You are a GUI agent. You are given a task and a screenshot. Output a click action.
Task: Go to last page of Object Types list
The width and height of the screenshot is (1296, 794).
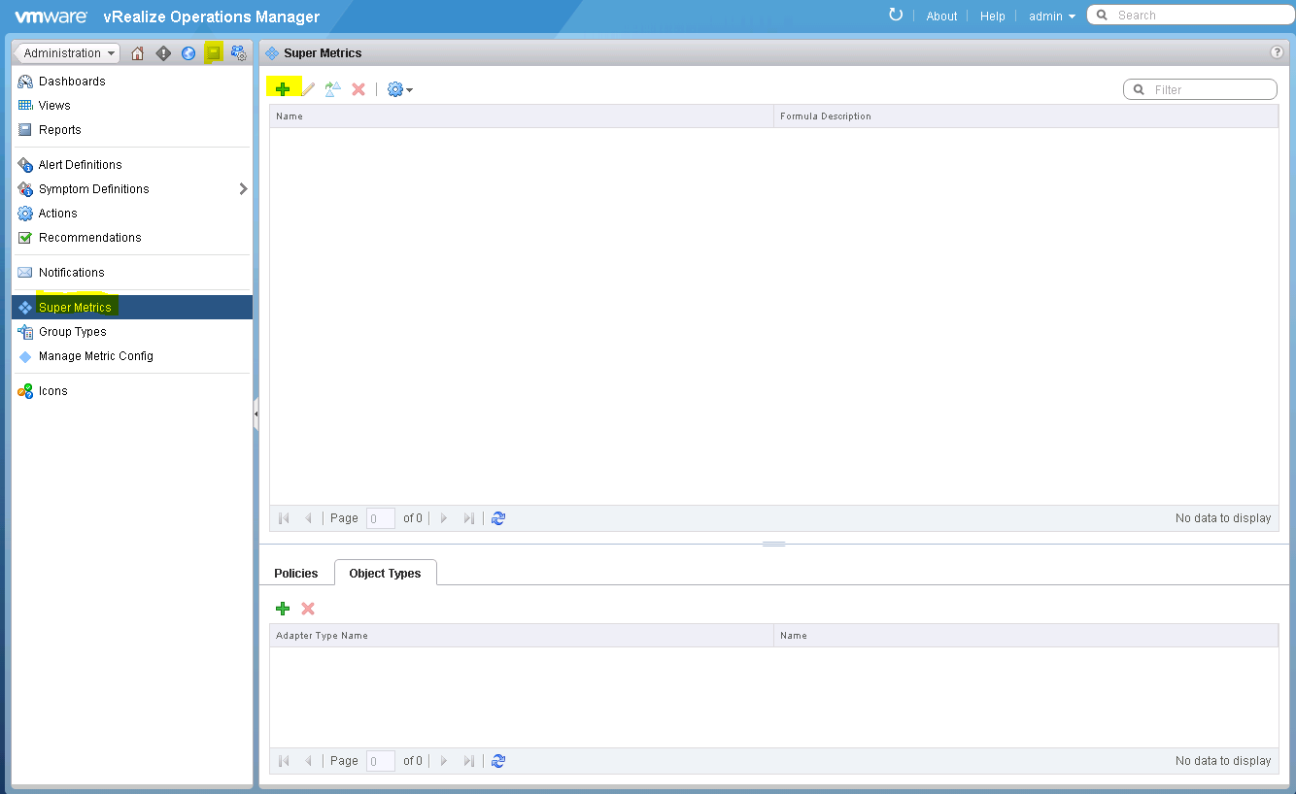click(x=469, y=761)
